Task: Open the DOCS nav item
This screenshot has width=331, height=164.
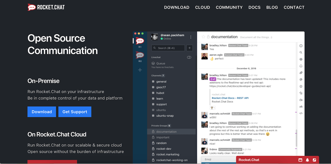Action: [x=254, y=7]
